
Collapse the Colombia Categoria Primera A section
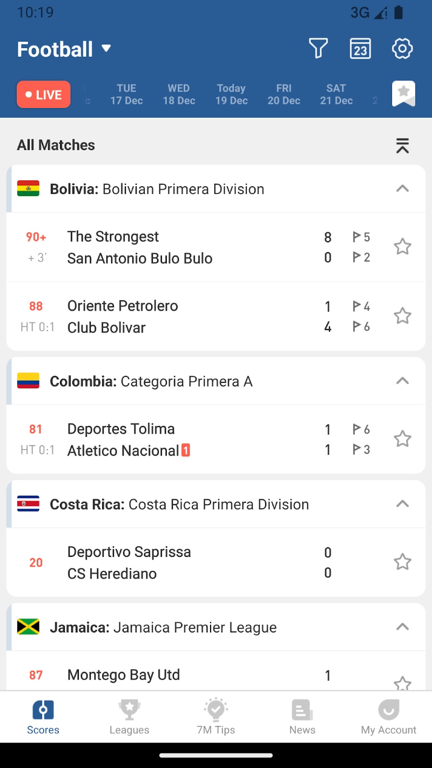402,381
